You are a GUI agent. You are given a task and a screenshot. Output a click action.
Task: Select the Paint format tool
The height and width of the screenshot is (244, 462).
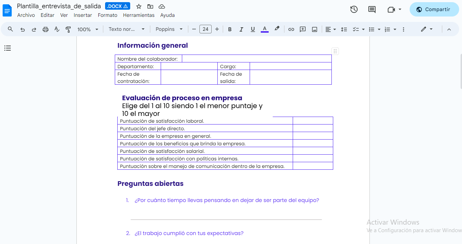pyautogui.click(x=68, y=29)
